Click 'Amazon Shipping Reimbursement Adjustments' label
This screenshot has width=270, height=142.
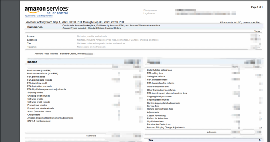coord(50,118)
